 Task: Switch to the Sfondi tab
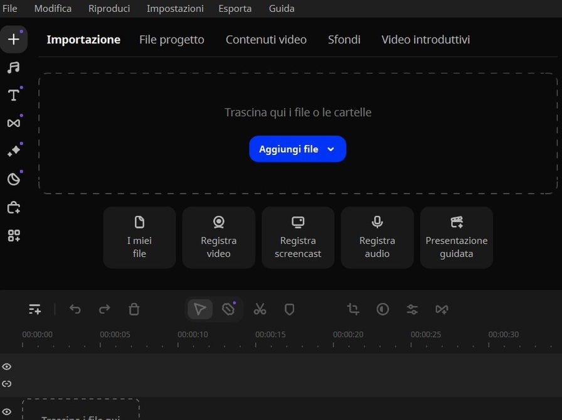click(344, 40)
